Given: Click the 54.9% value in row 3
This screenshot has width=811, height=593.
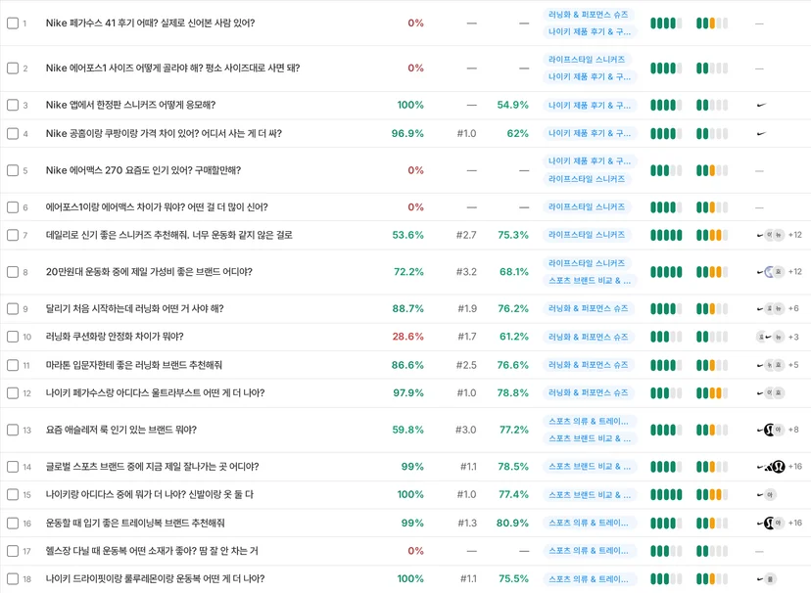Looking at the screenshot, I should 513,106.
